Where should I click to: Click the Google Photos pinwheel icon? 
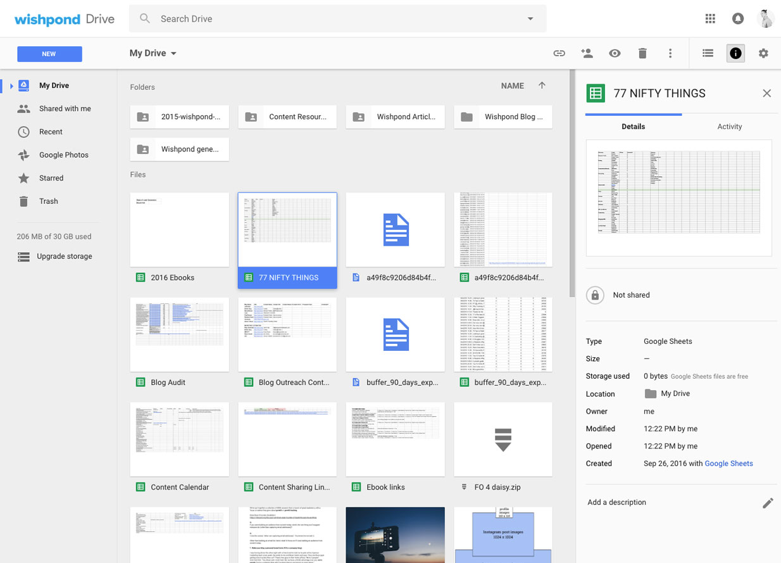23,155
